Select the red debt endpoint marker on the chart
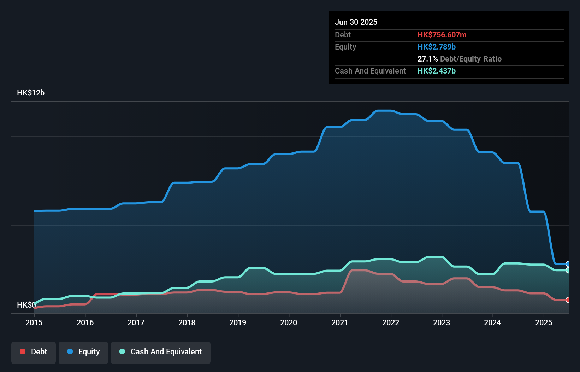The image size is (580, 372). click(x=568, y=300)
